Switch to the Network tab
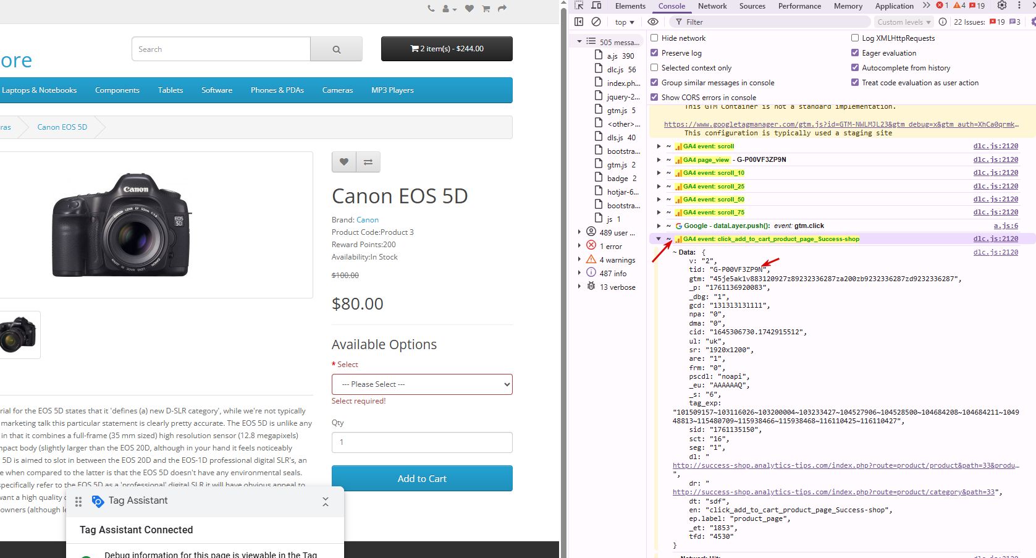 (x=712, y=6)
